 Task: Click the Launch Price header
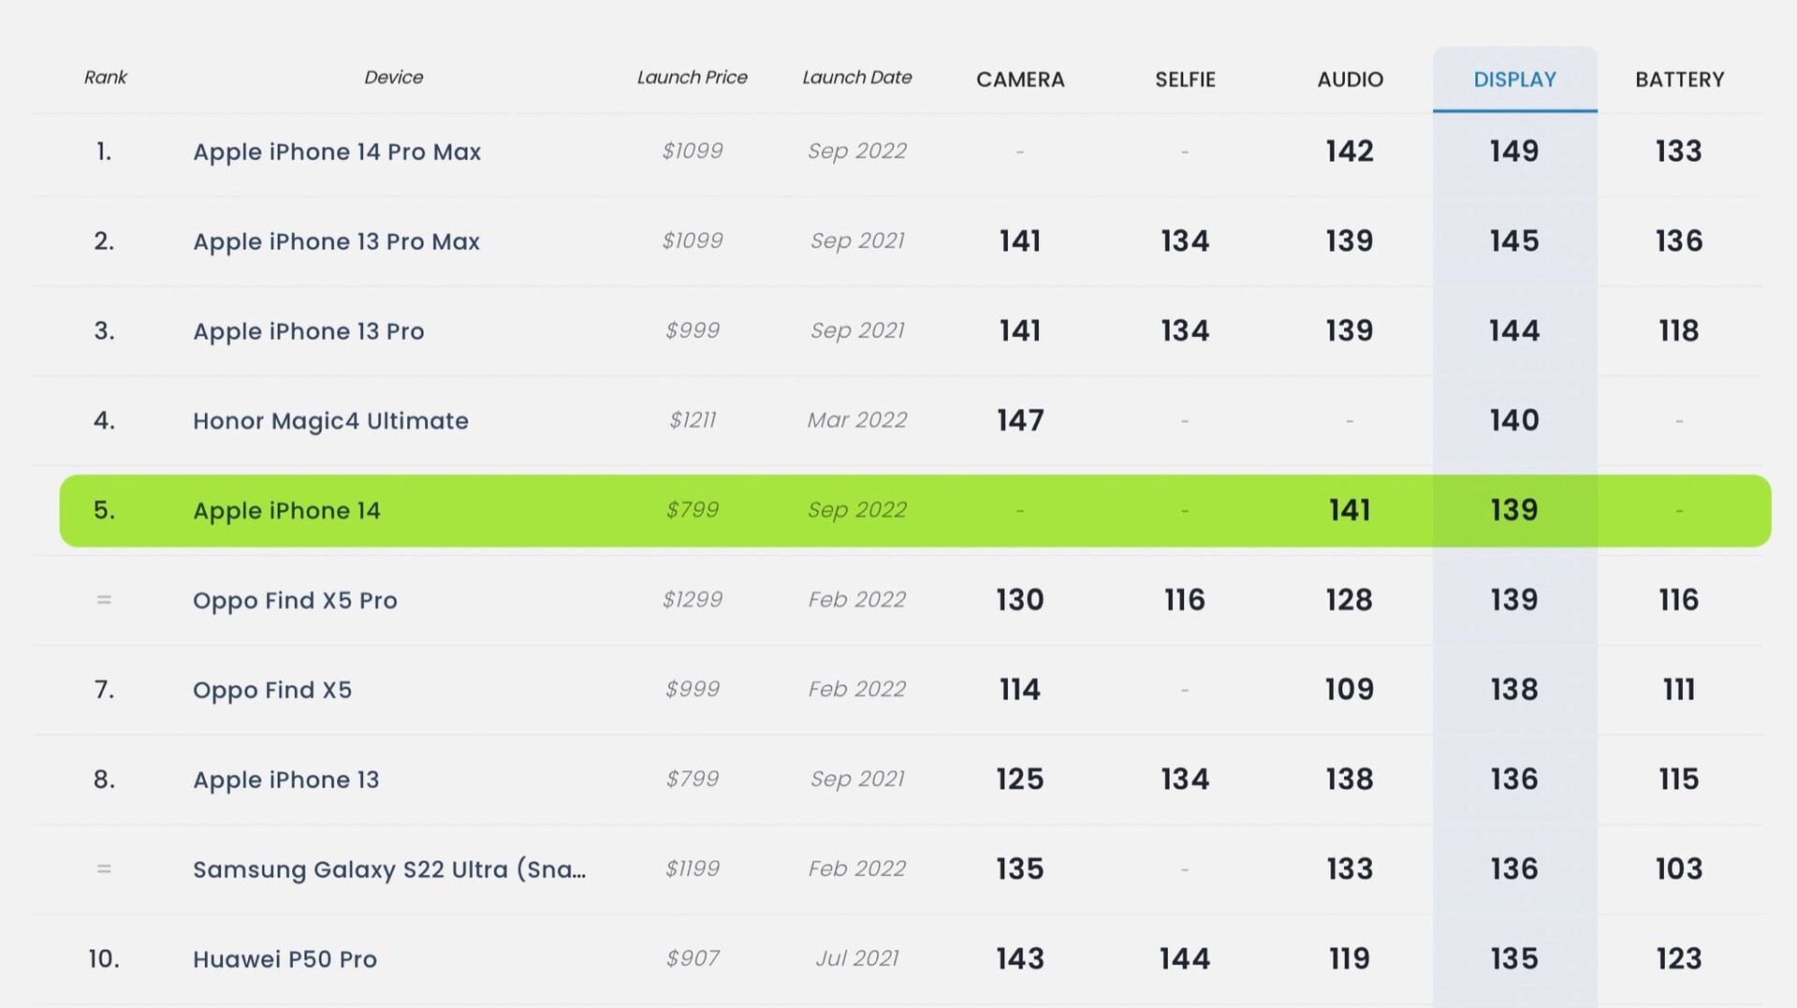[692, 78]
